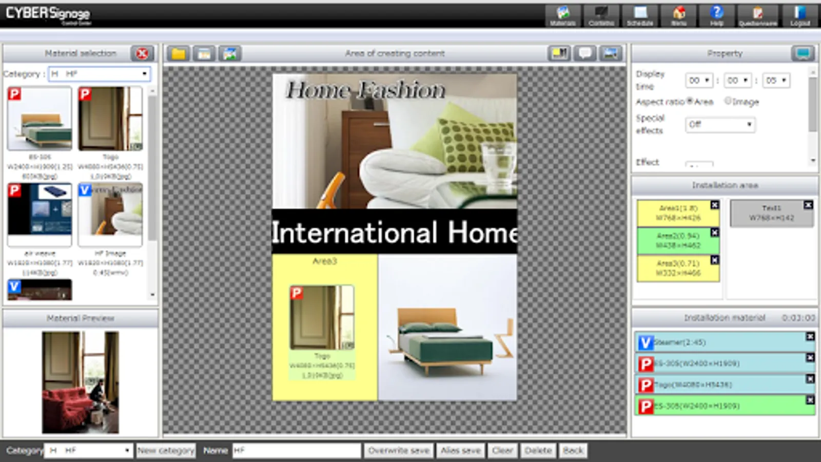The image size is (821, 462).
Task: Select the gray Text1 block
Action: (x=772, y=213)
